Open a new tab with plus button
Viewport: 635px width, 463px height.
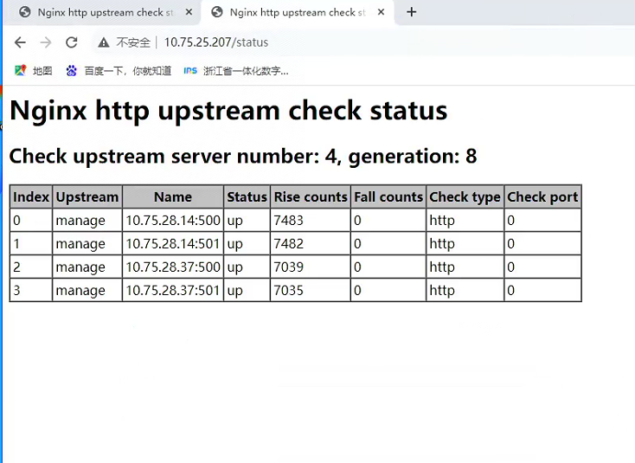coord(412,12)
